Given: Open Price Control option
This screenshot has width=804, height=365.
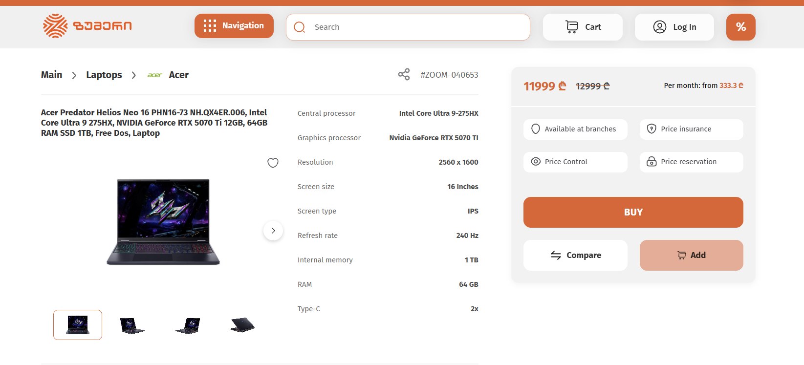Looking at the screenshot, I should [575, 162].
